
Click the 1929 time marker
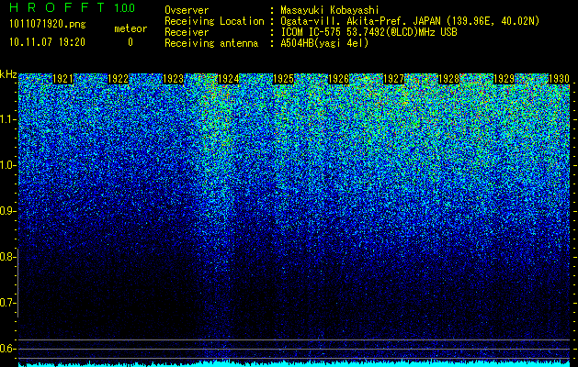pos(504,79)
